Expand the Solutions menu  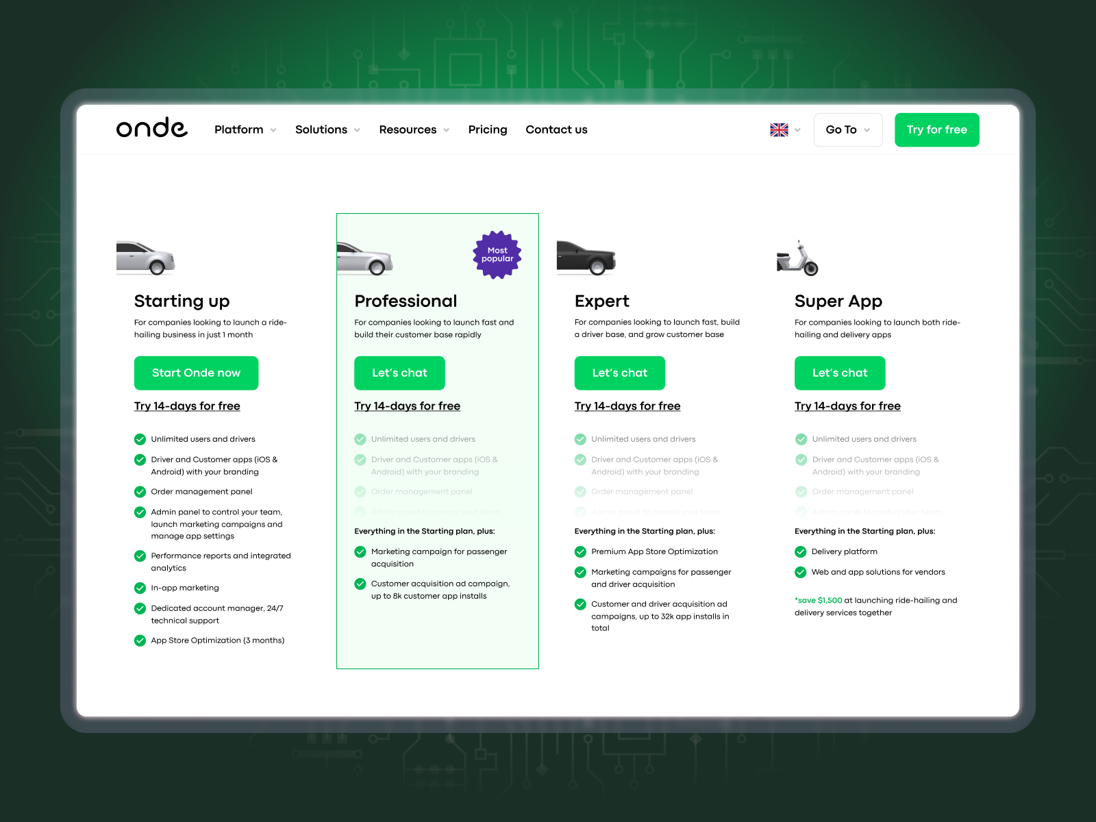point(327,129)
